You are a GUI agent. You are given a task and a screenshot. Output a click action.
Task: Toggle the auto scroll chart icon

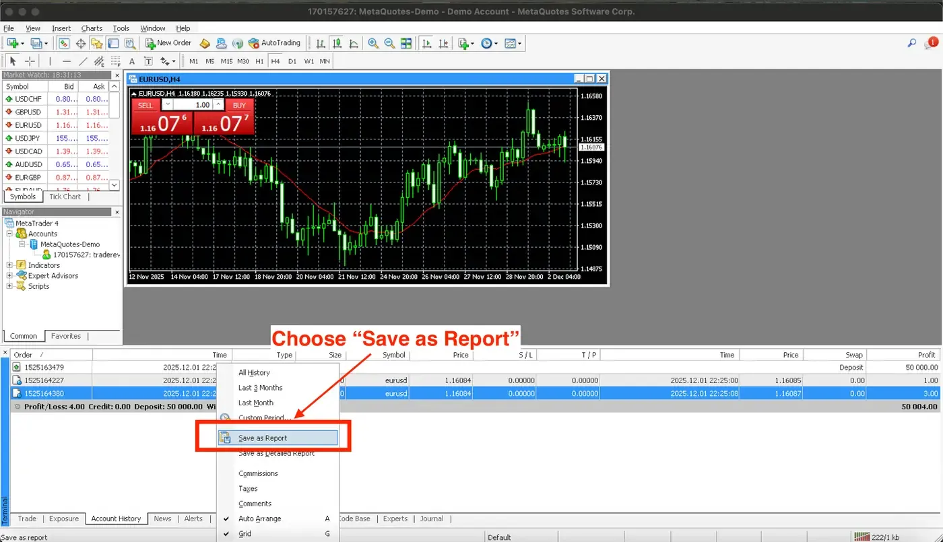[426, 43]
